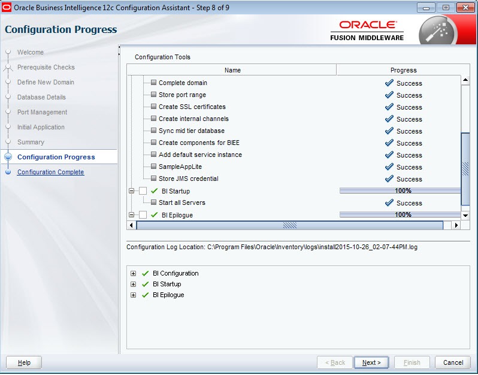Click green checkmark beside BI Epilogue log entry
Screen dimensions: 478x375
(146, 295)
